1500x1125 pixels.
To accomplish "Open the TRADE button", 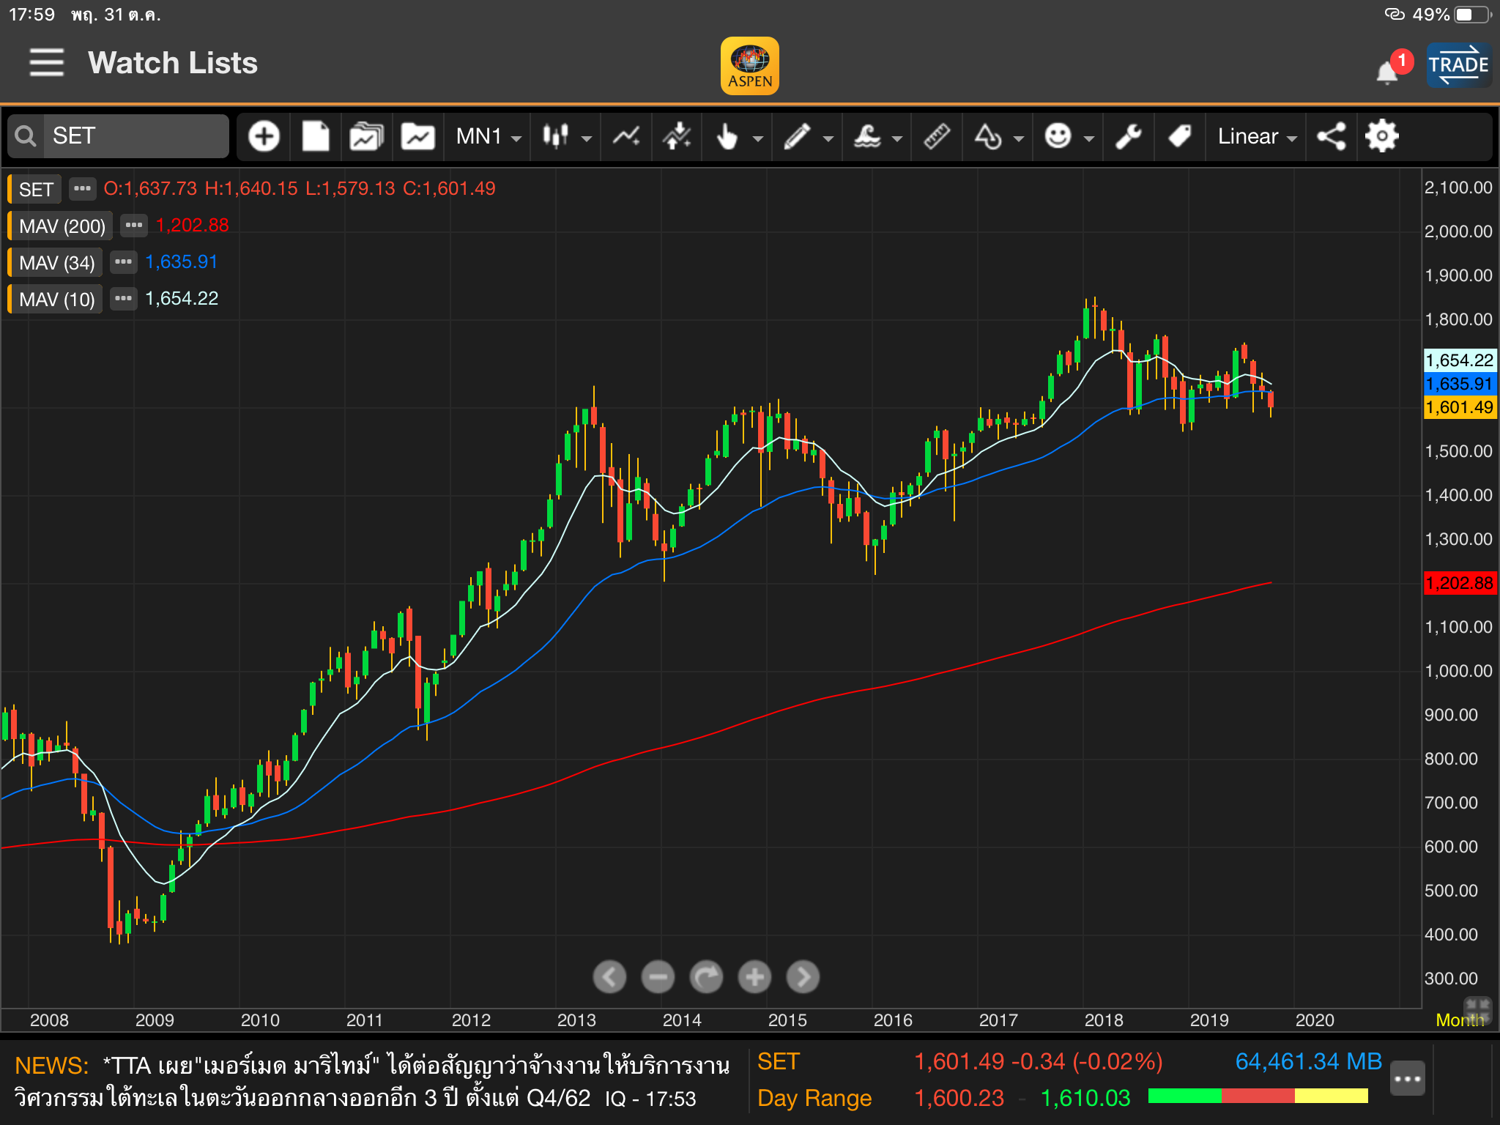I will click(x=1458, y=64).
